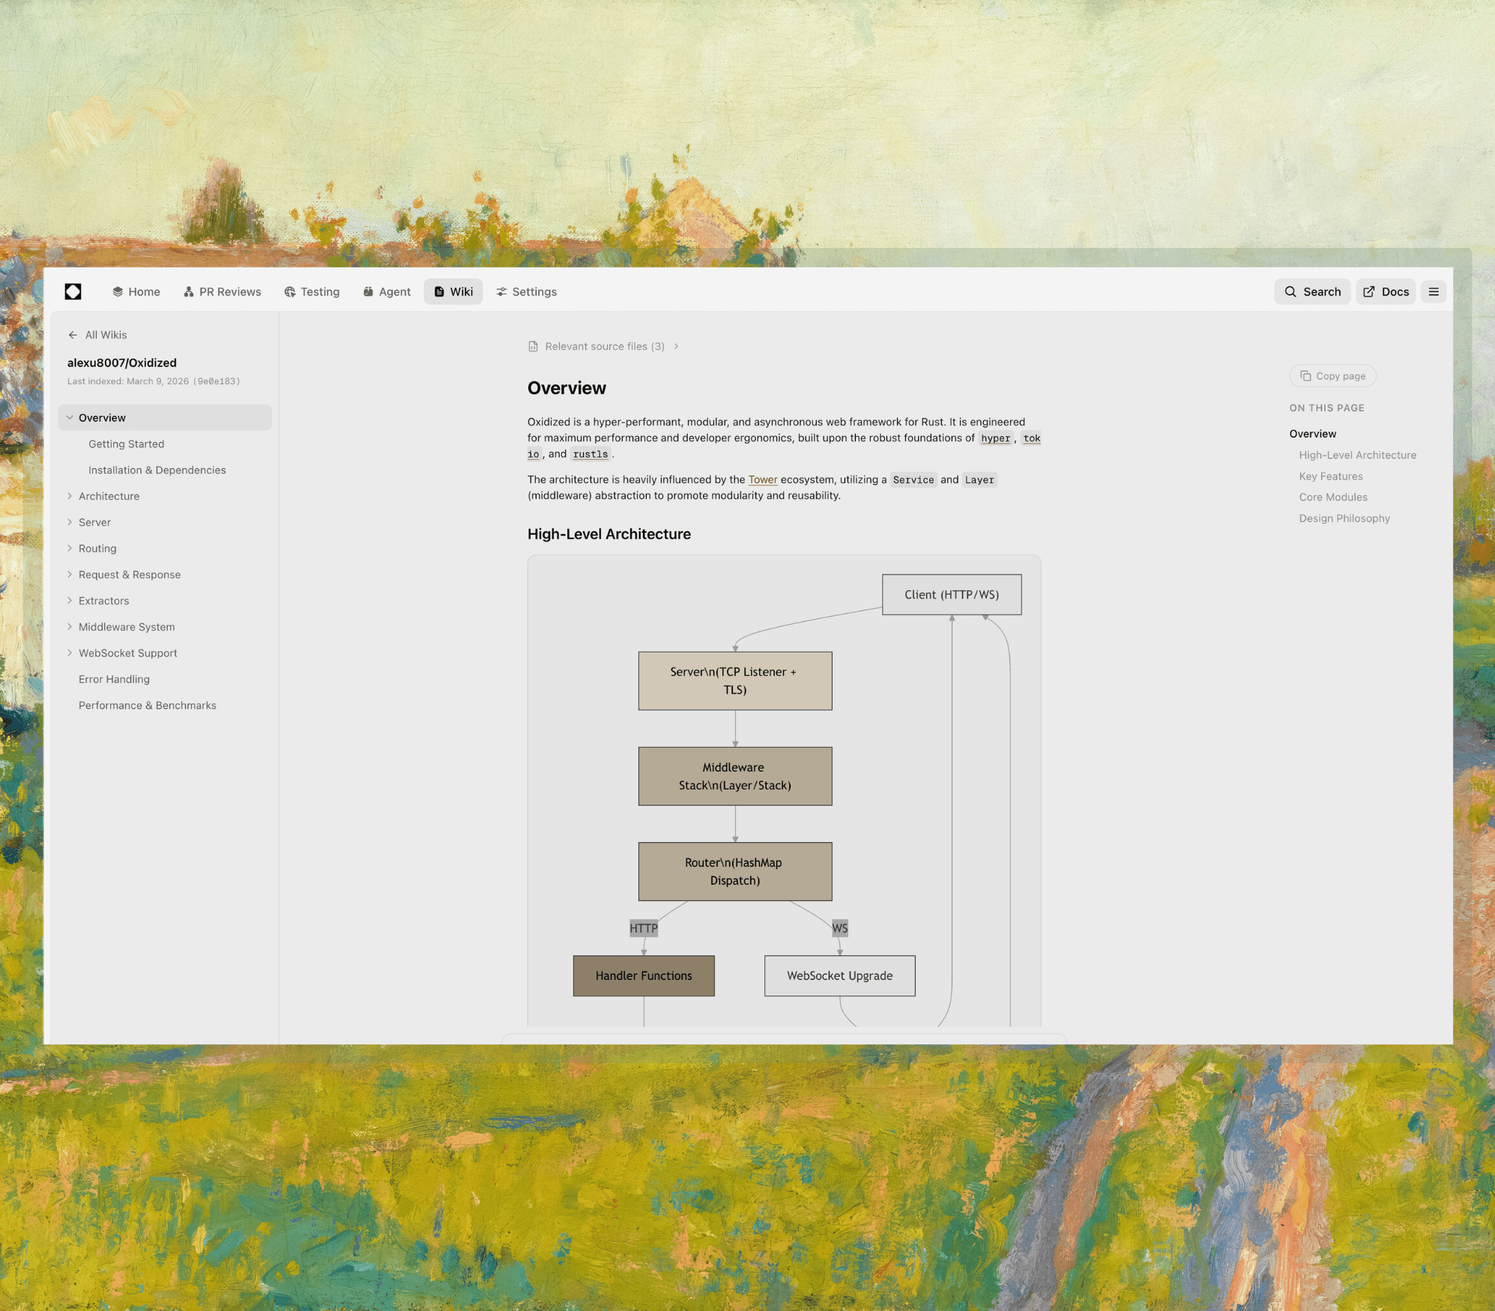The image size is (1495, 1311).
Task: Select the PR Reviews icon
Action: 187,291
